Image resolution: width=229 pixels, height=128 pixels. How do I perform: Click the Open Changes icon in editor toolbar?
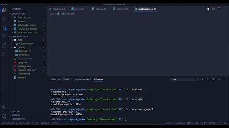pyautogui.click(x=214, y=9)
